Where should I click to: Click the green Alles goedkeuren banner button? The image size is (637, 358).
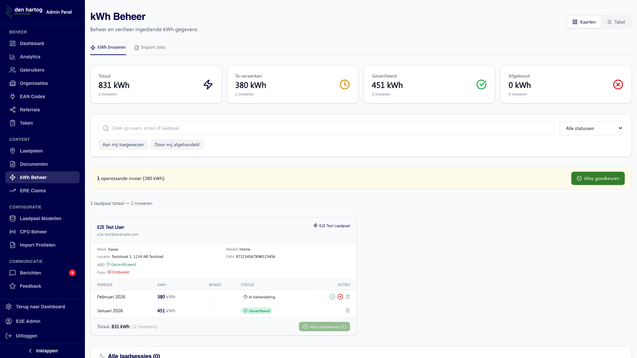pos(598,178)
